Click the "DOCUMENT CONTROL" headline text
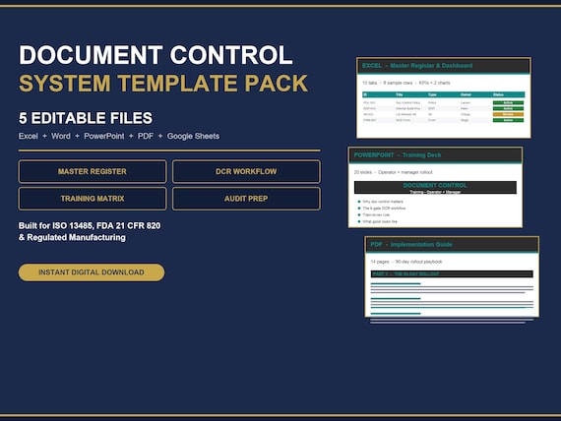Image resolution: width=561 pixels, height=421 pixels. 156,55
